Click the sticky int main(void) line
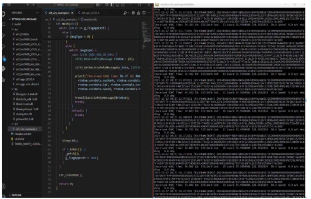 (67, 24)
